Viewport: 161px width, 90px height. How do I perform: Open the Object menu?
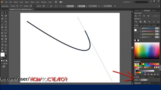(16, 2)
